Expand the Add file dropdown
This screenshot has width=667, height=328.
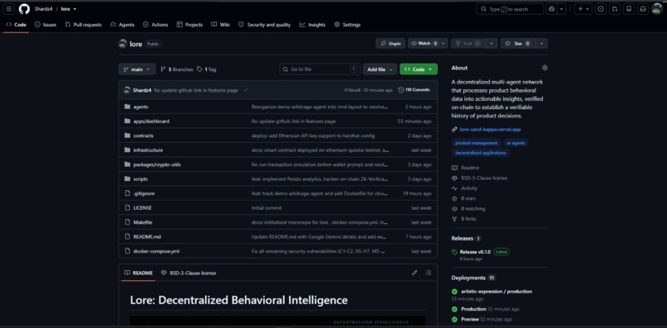(x=380, y=69)
